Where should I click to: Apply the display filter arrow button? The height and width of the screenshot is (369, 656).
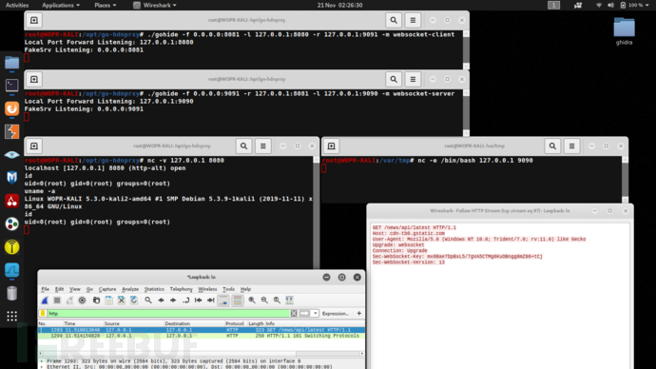pyautogui.click(x=304, y=313)
